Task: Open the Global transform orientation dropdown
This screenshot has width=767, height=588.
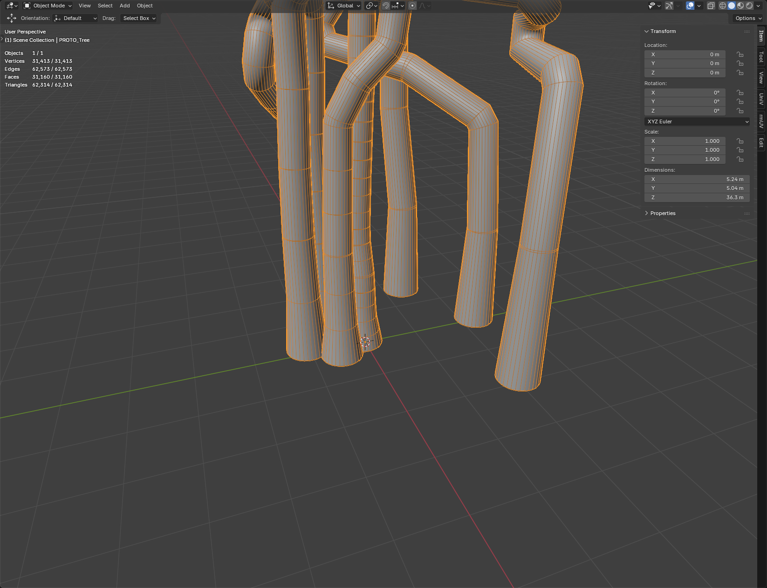Action: point(344,6)
